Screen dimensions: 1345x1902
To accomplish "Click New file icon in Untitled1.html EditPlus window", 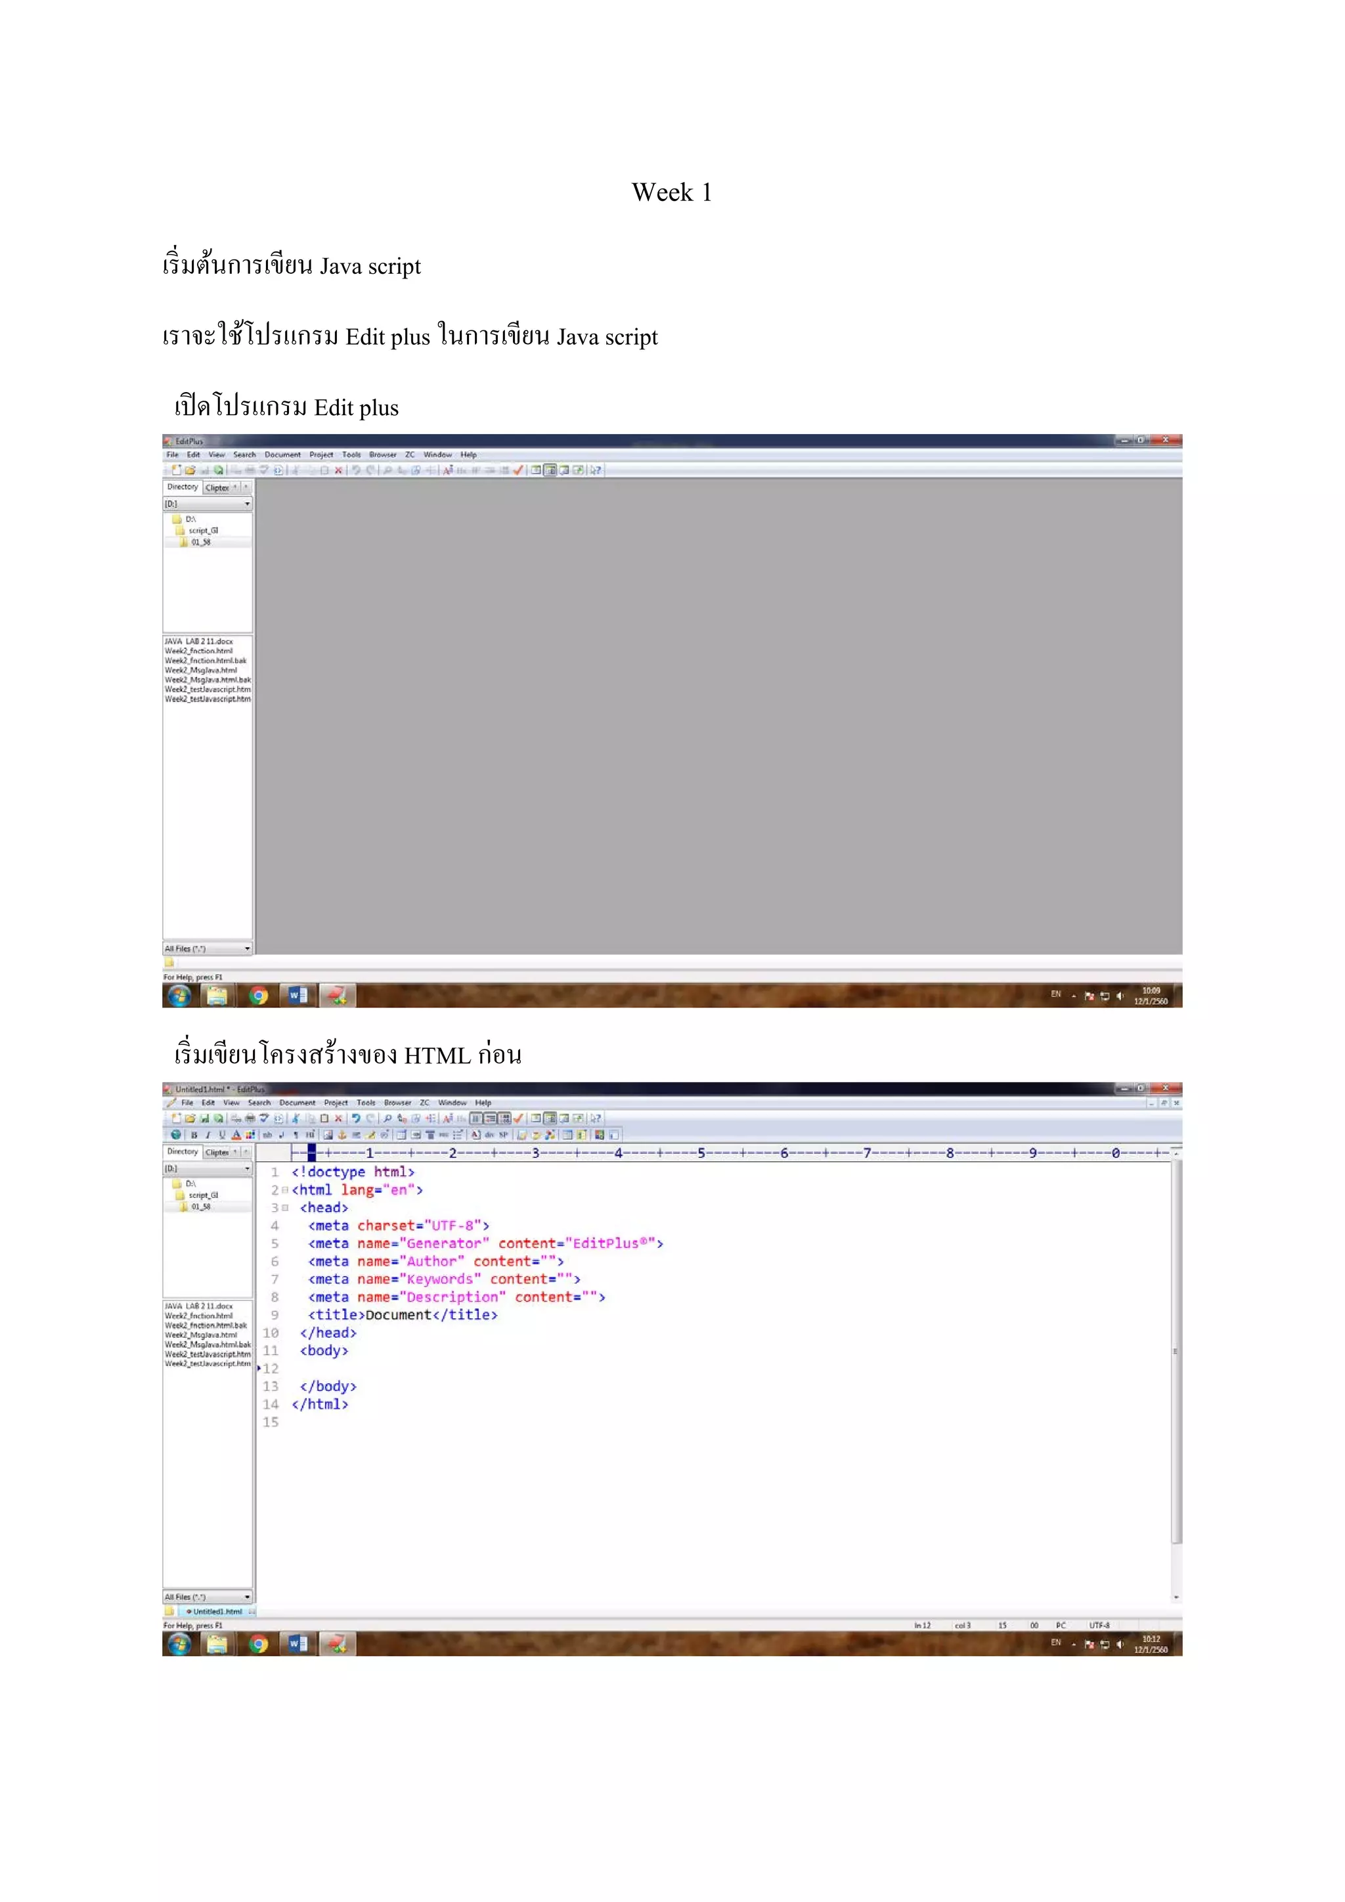I will click(x=175, y=1118).
